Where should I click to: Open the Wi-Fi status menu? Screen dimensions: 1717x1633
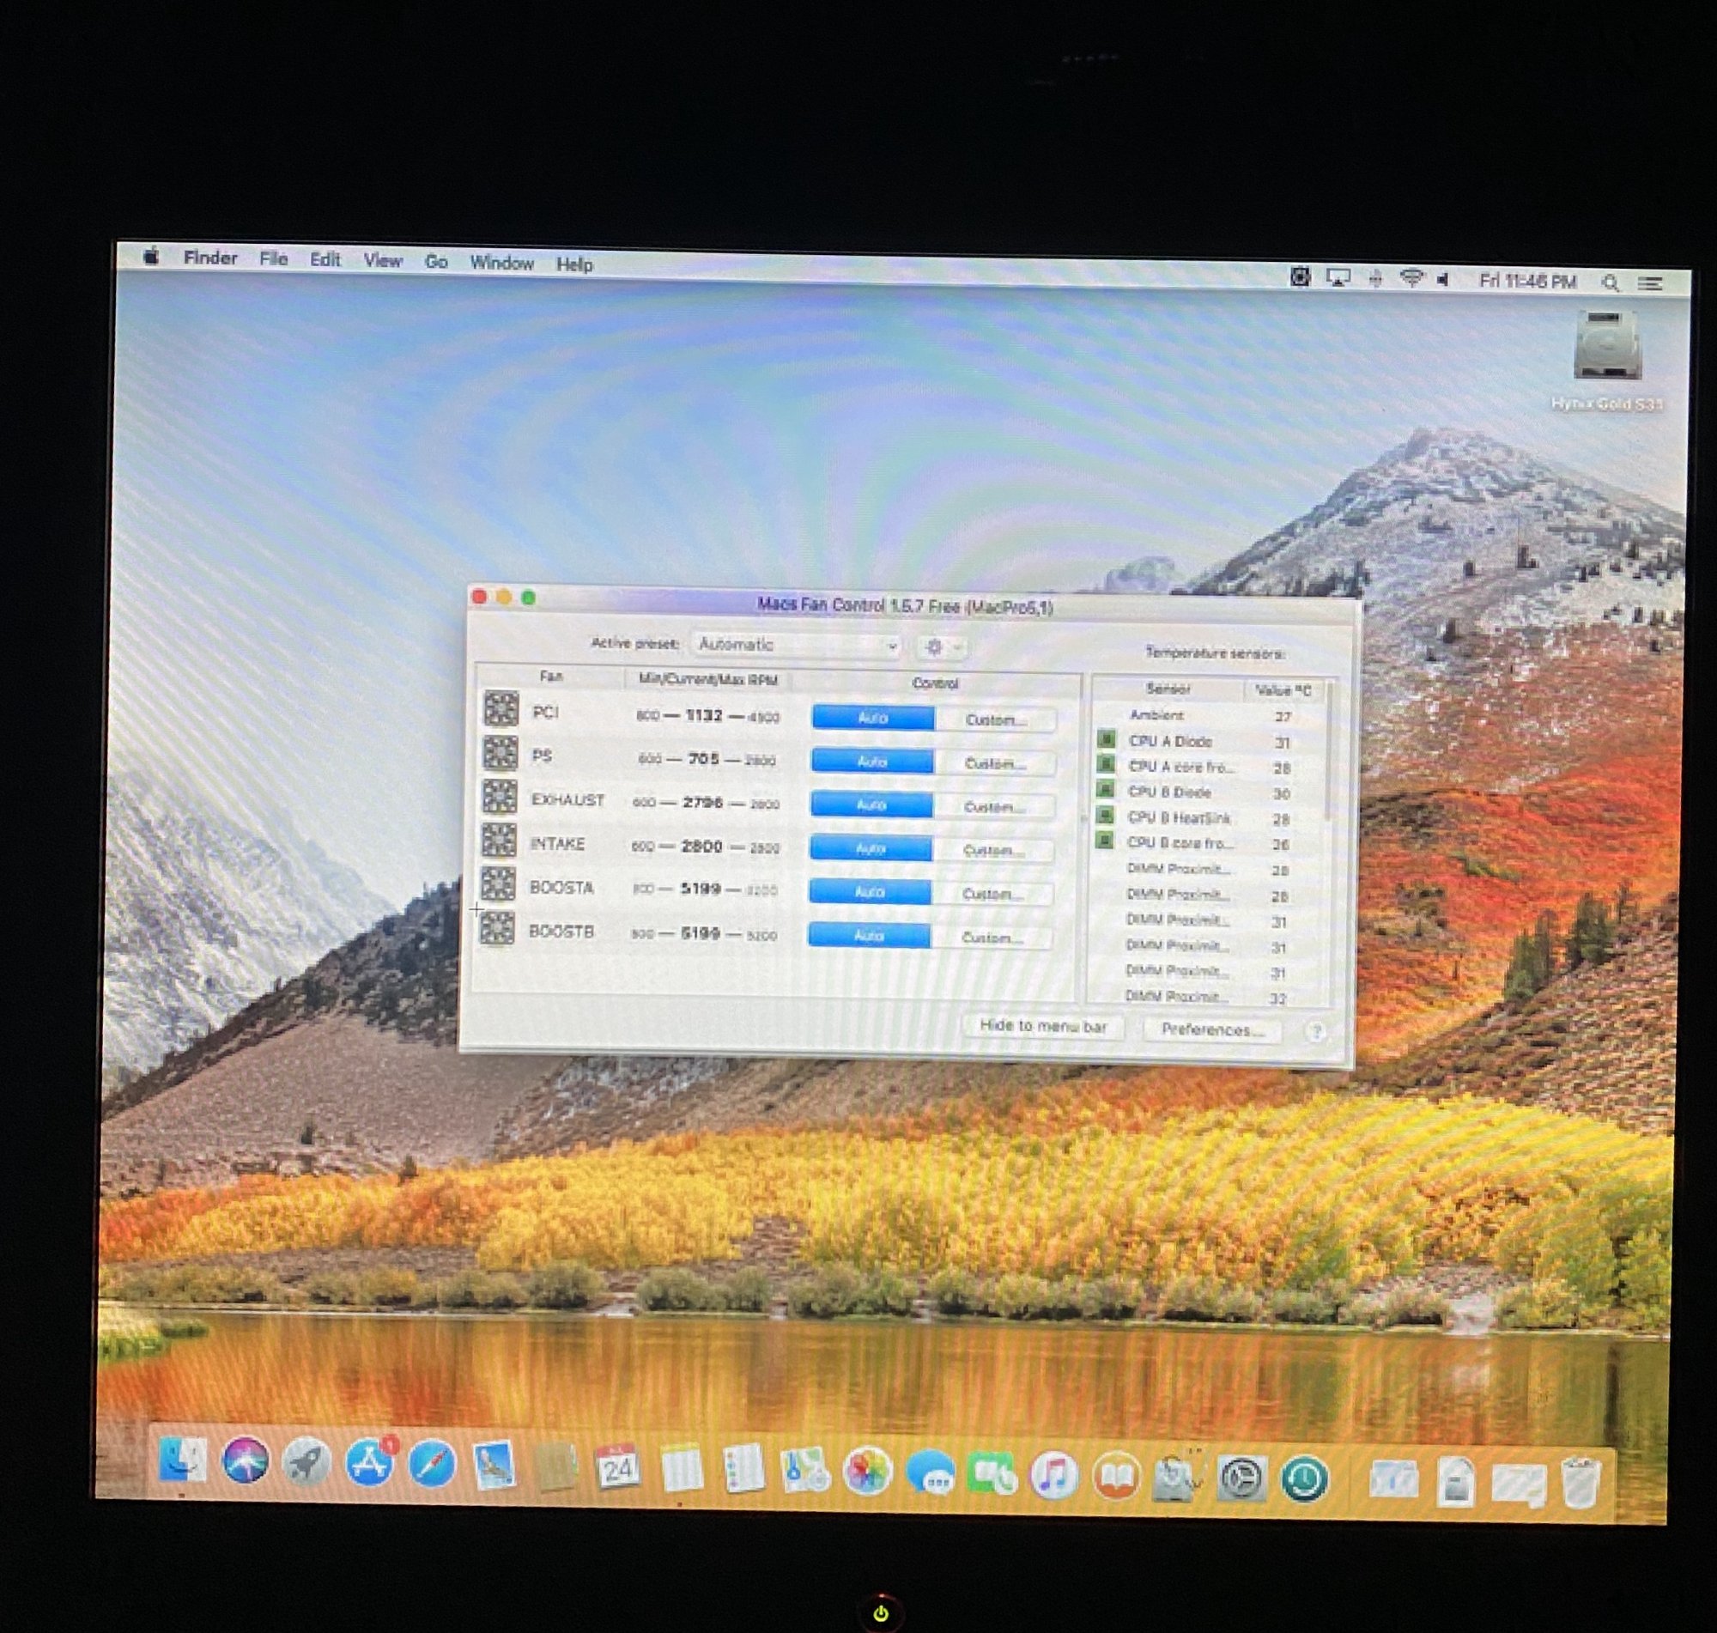[1411, 278]
